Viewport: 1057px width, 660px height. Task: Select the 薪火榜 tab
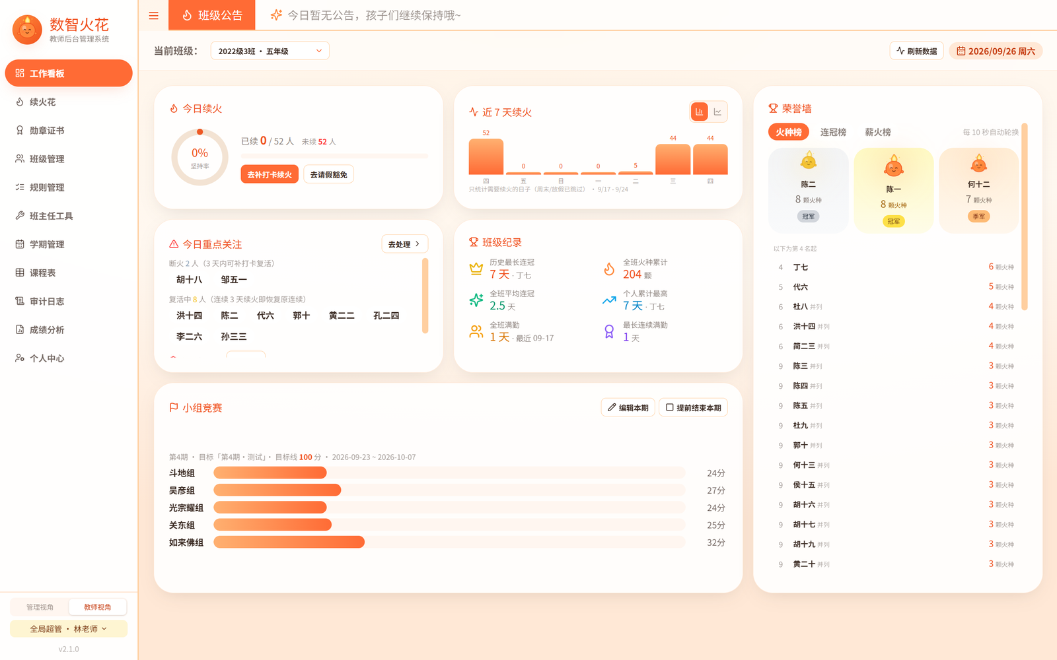[x=878, y=132]
